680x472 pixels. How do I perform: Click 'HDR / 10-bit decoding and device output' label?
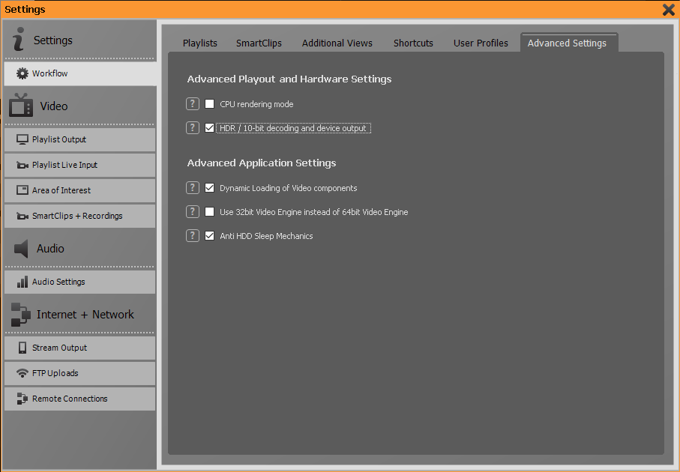[x=292, y=128]
